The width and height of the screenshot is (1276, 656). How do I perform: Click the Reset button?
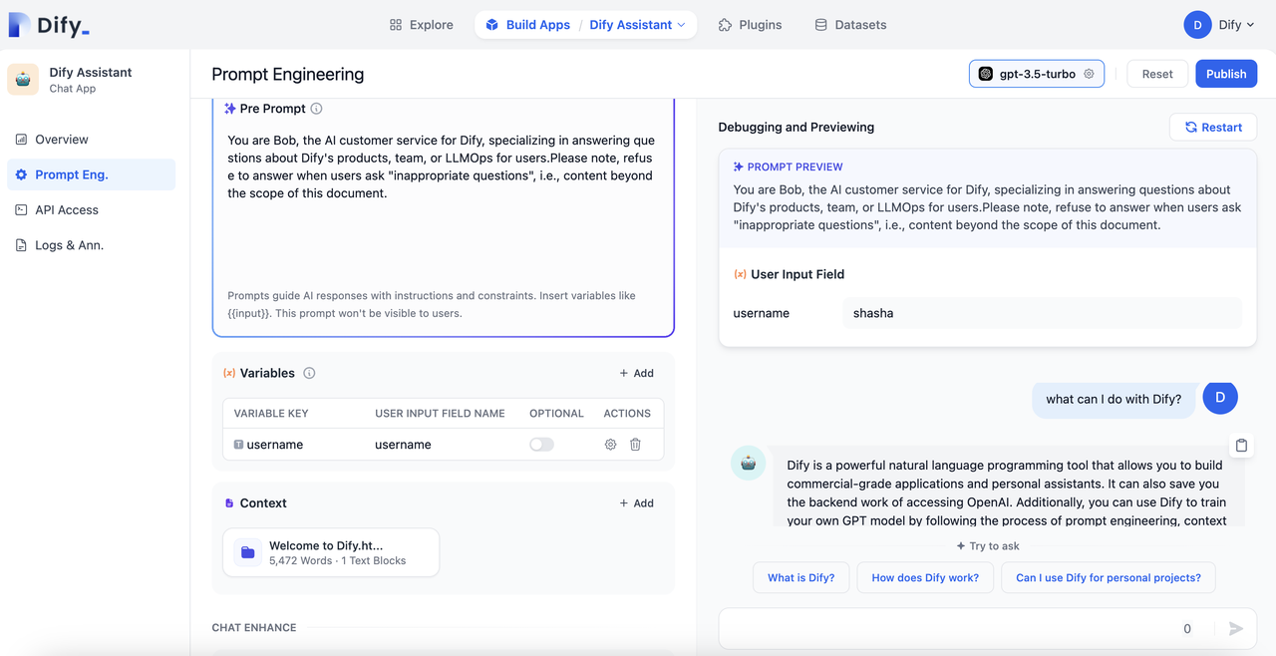[1157, 74]
